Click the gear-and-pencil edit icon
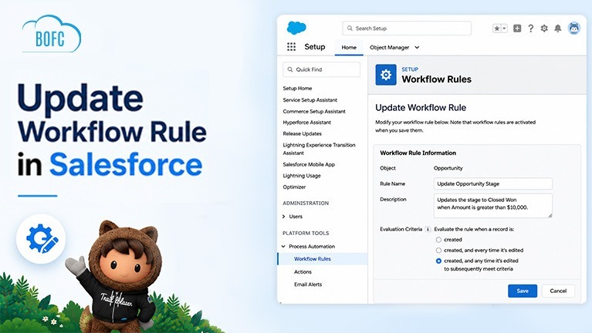 click(x=41, y=239)
